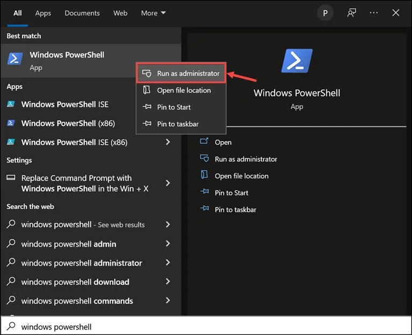Click the P user account avatar
This screenshot has height=335, width=412.
pos(325,13)
